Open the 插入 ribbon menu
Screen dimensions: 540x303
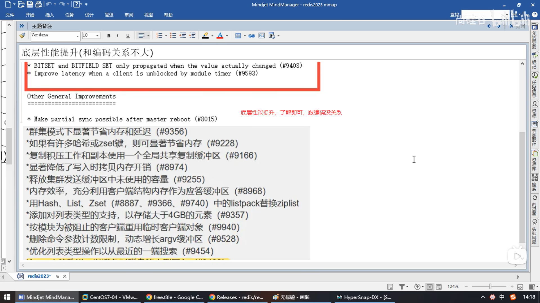(49, 15)
